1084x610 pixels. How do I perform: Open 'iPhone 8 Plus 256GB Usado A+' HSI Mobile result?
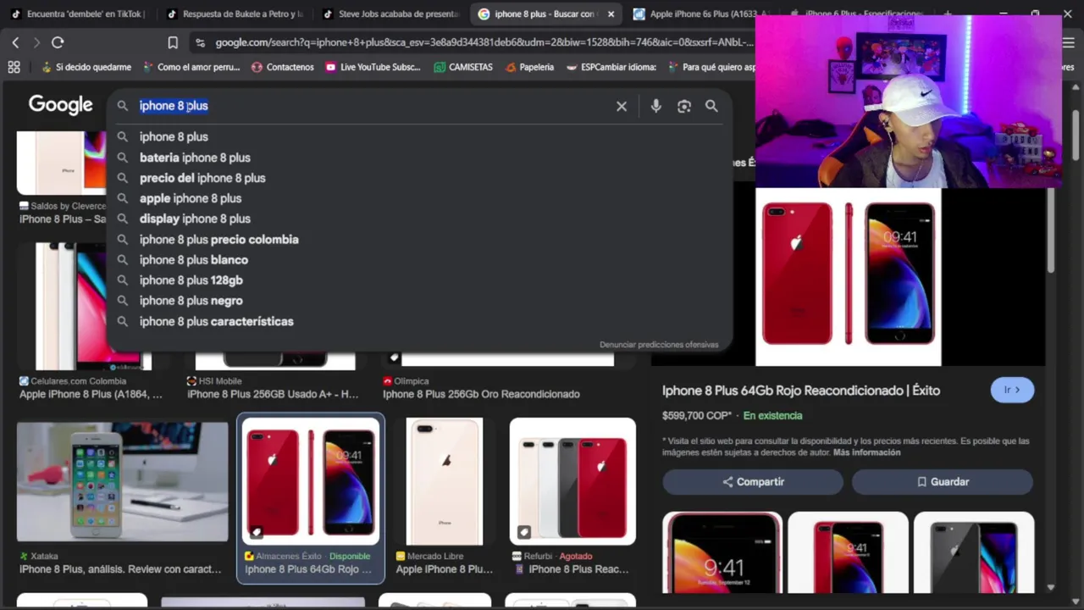(x=273, y=394)
